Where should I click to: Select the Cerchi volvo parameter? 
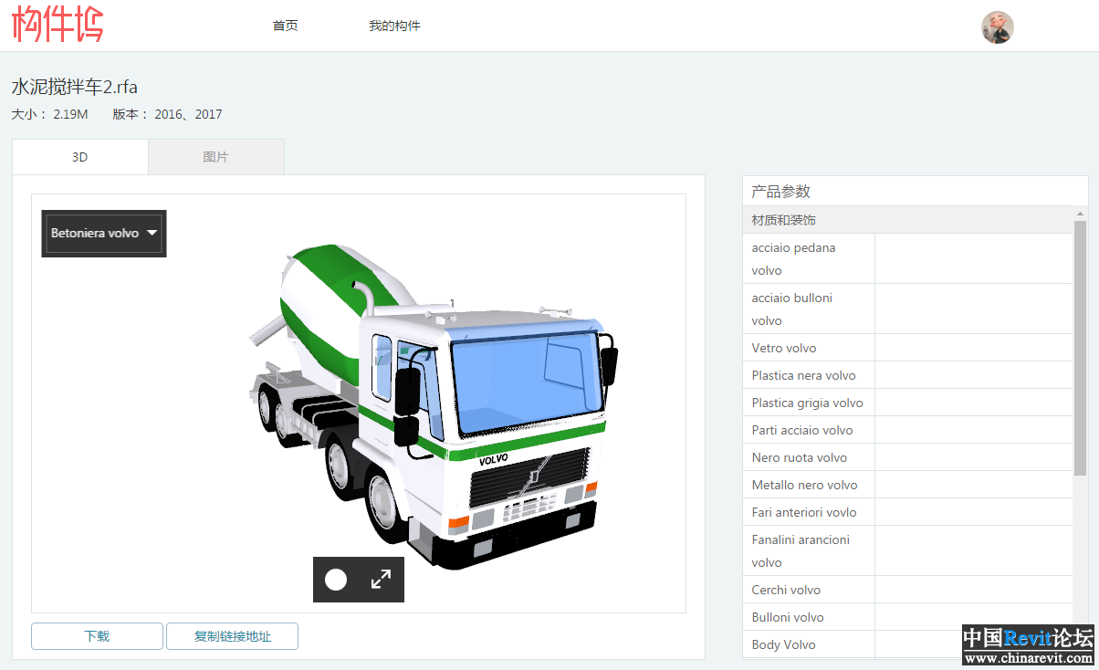click(907, 590)
